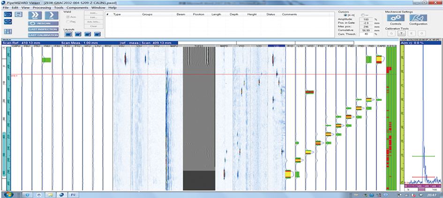This screenshot has width=443, height=198.
Task: Click the LAST INSPECTION button
Action: coord(42,29)
